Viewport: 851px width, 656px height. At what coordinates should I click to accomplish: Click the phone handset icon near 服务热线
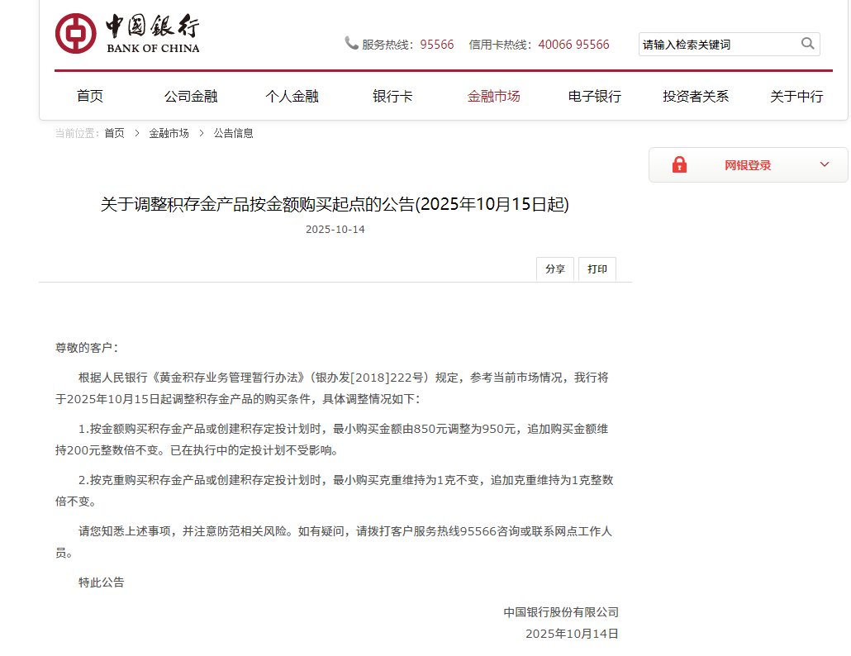tap(351, 43)
